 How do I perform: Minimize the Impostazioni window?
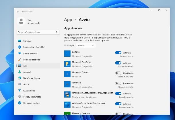coord(152,10)
